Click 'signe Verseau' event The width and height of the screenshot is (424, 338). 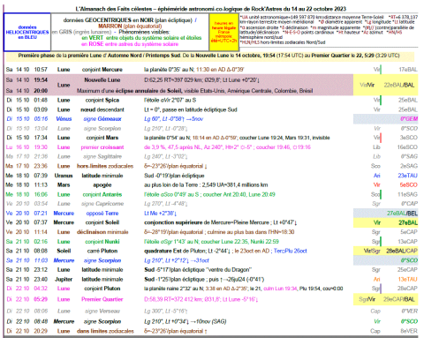tap(102, 311)
